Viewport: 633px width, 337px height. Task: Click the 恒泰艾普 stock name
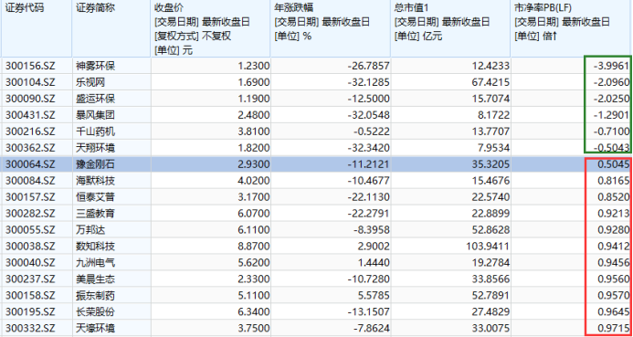pos(96,197)
